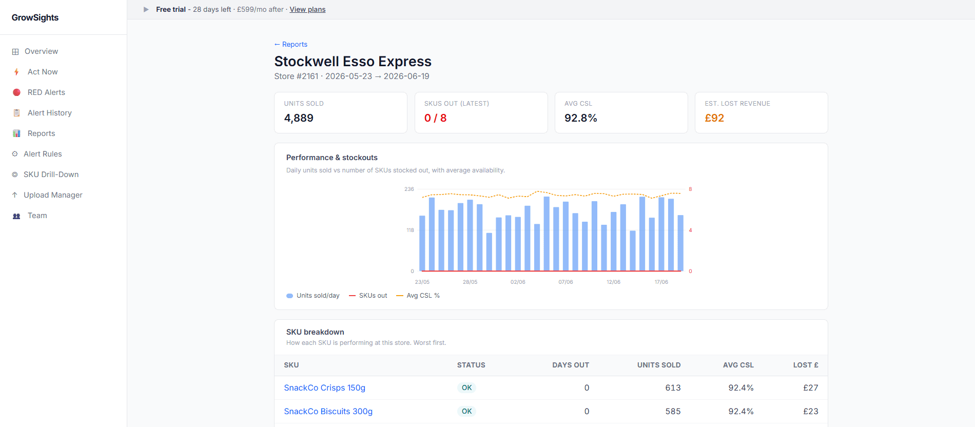Click the RED Alerts red circle icon
This screenshot has height=427, width=975.
(16, 92)
